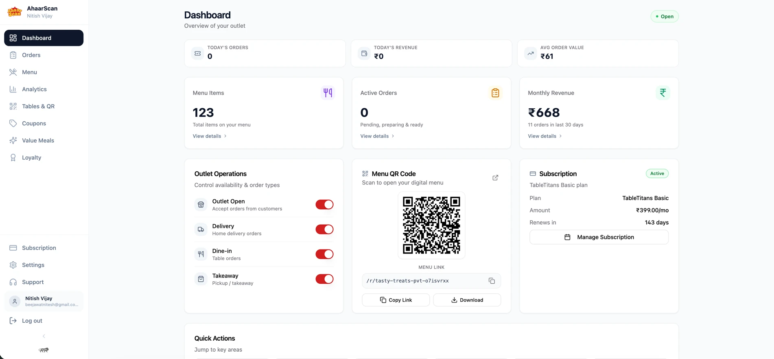This screenshot has width=774, height=359.
Task: Toggle the Dine-in switch
Action: click(324, 254)
